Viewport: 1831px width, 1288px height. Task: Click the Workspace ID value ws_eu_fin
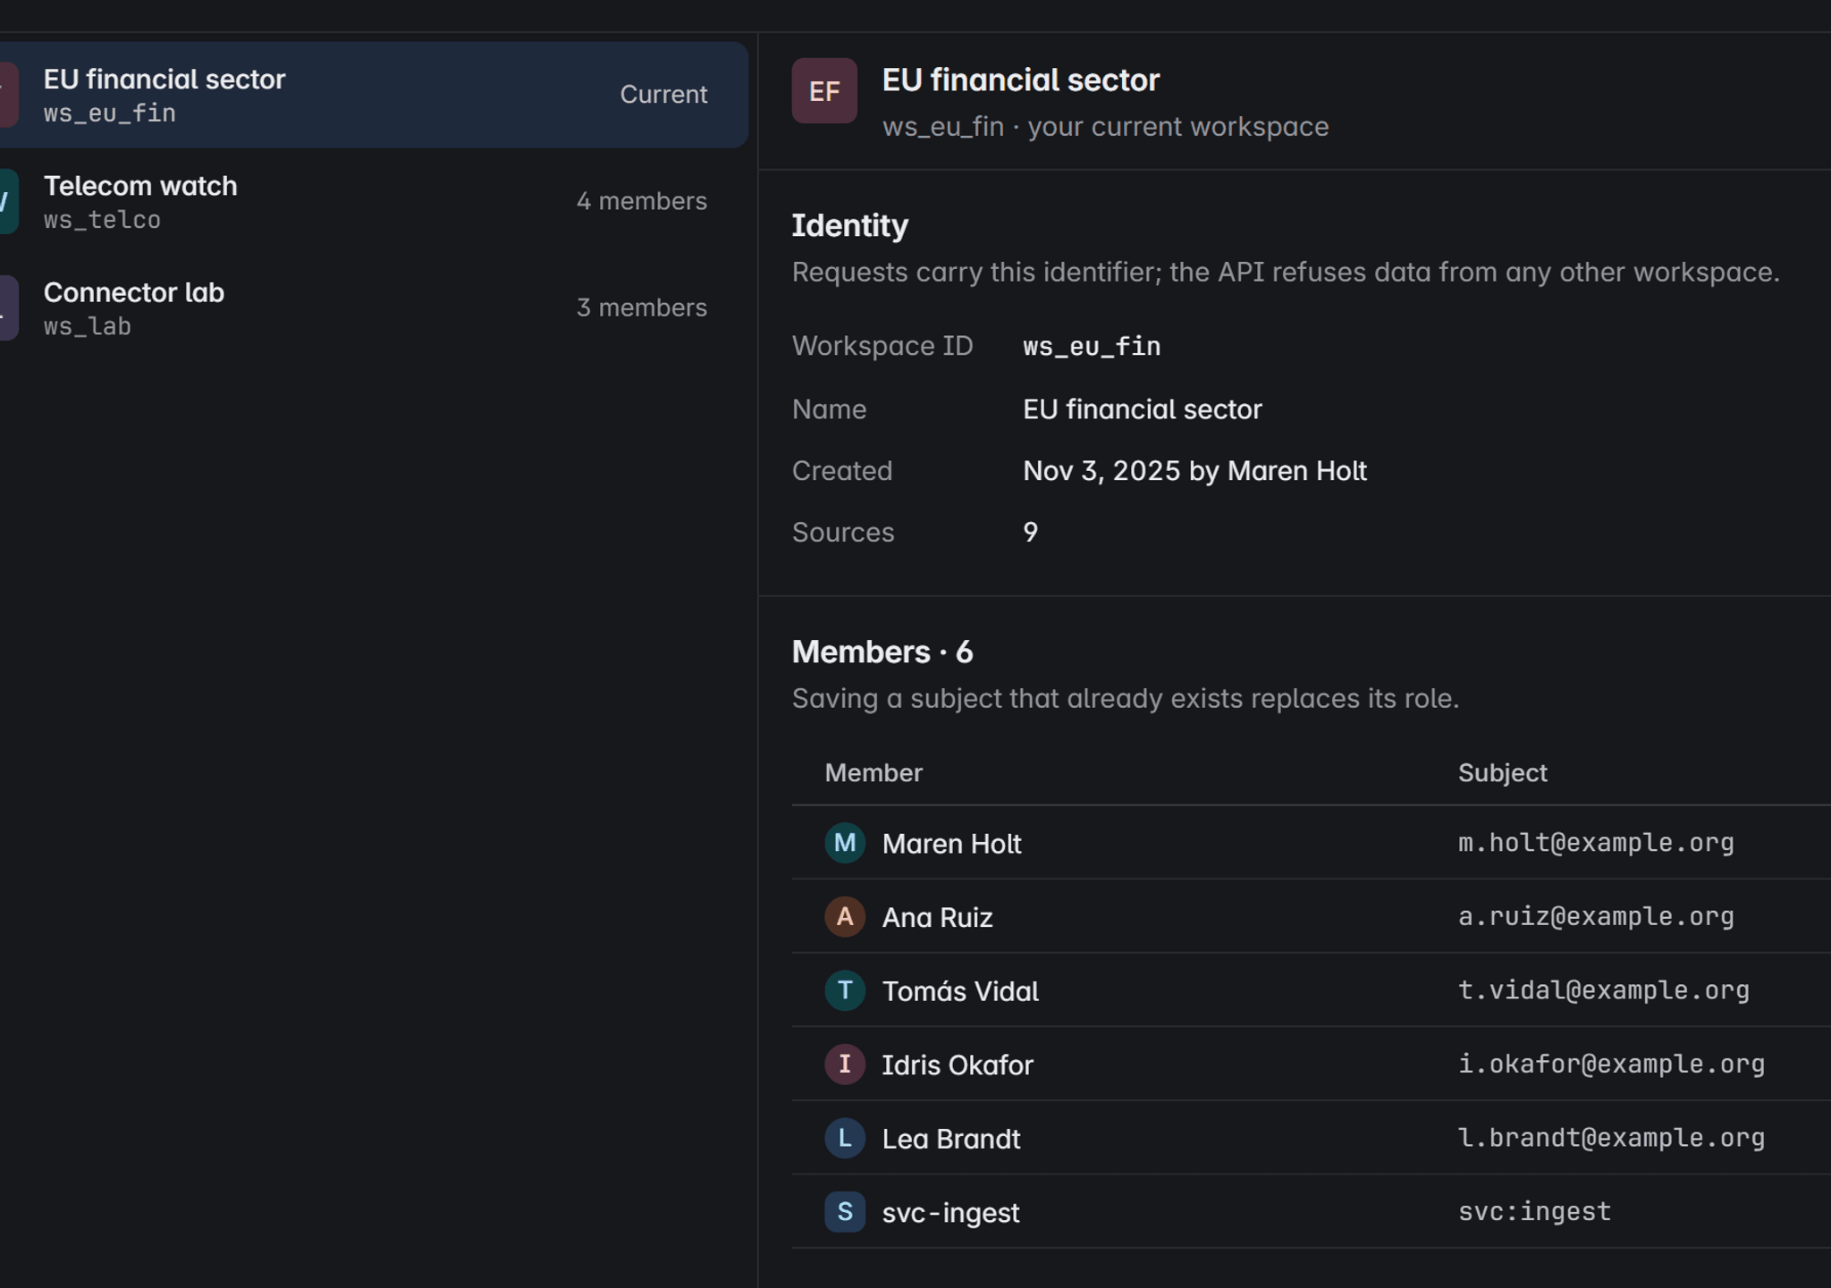(x=1092, y=346)
